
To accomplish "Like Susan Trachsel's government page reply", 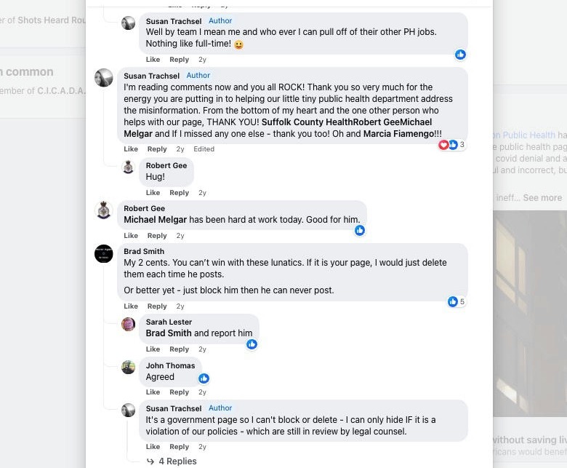I will point(153,447).
